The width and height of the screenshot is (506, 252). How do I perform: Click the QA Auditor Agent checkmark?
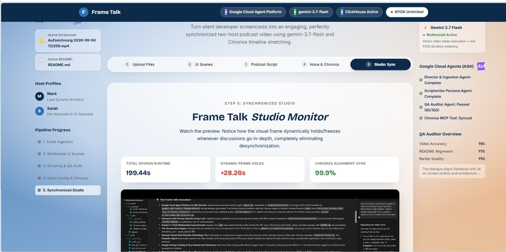click(x=421, y=107)
